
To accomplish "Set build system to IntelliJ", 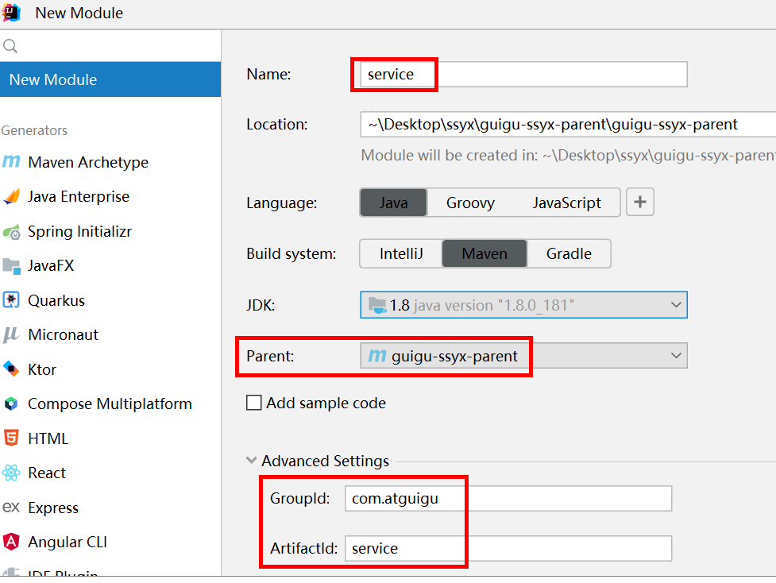I will (401, 253).
